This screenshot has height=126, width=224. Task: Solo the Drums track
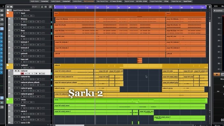pyautogui.click(x=19, y=25)
